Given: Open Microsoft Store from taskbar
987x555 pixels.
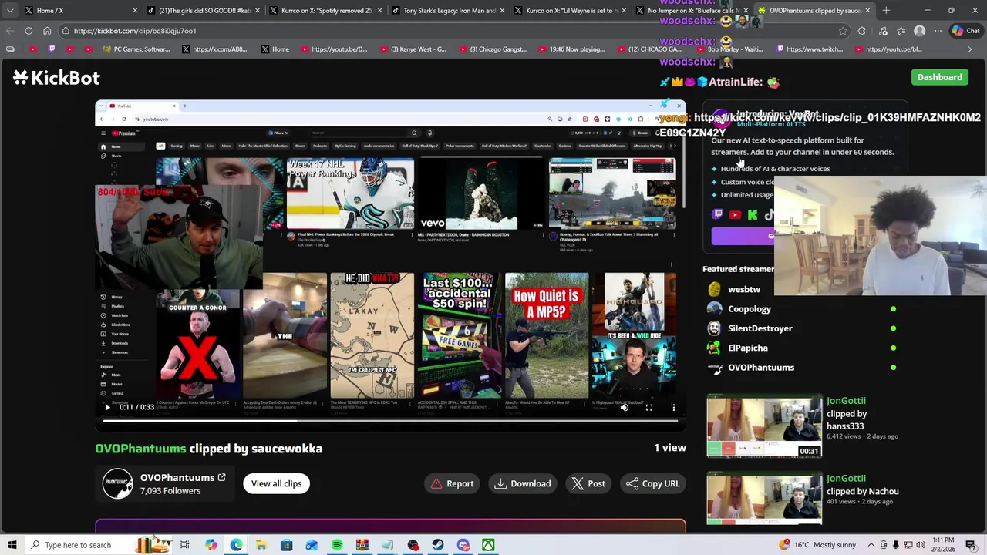Looking at the screenshot, I should (x=286, y=545).
